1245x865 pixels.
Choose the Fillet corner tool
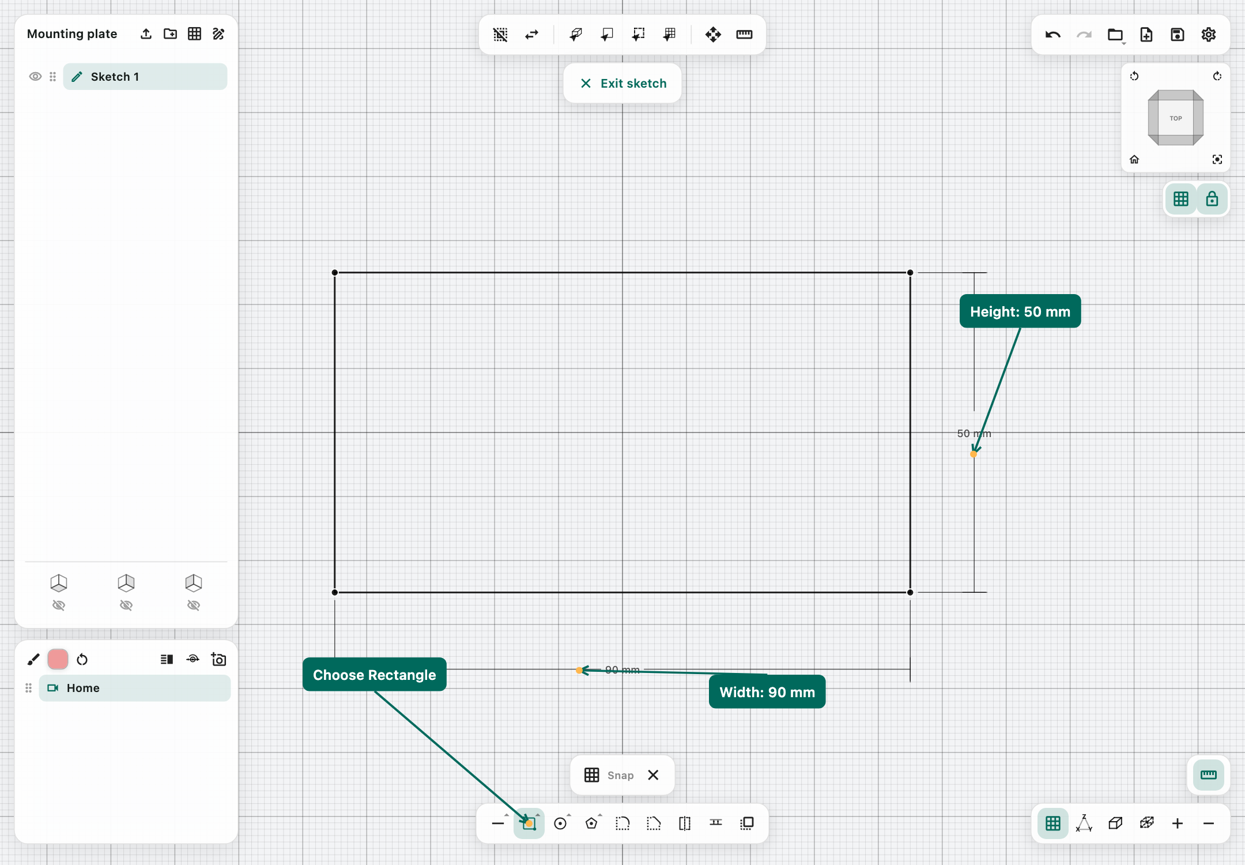tap(622, 823)
